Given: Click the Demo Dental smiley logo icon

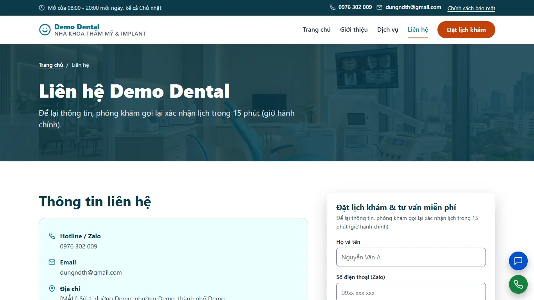Looking at the screenshot, I should coord(45,30).
